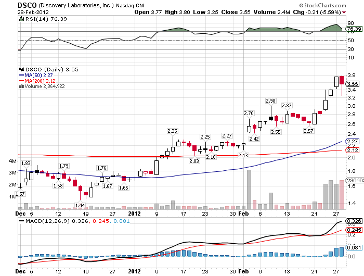Click the tallest gray volume bar at Feb

[249, 190]
